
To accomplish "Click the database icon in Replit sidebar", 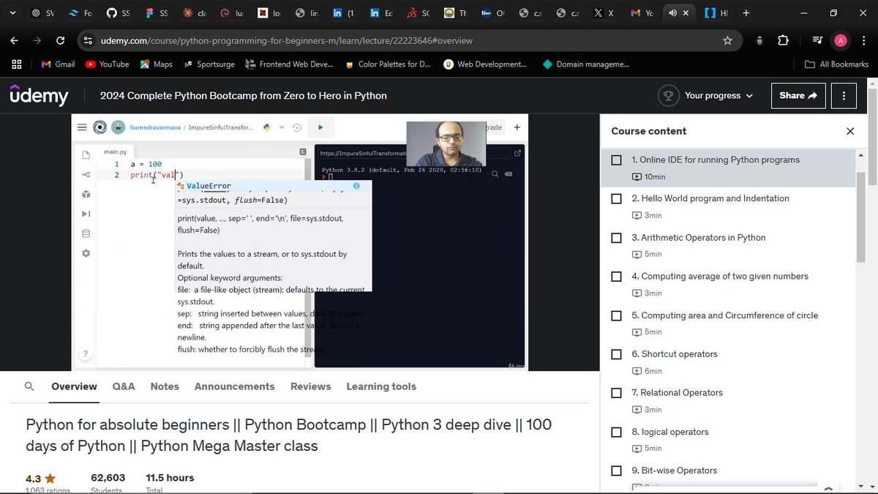I will (x=86, y=233).
